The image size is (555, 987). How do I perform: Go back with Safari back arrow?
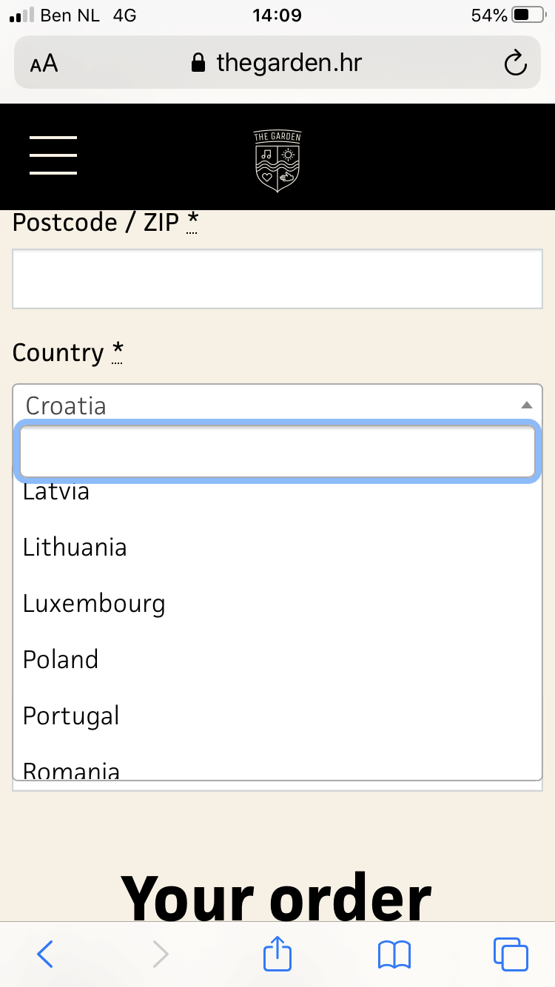[x=45, y=954]
